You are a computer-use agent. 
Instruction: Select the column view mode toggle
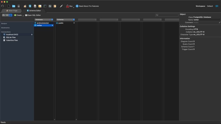[10, 15]
